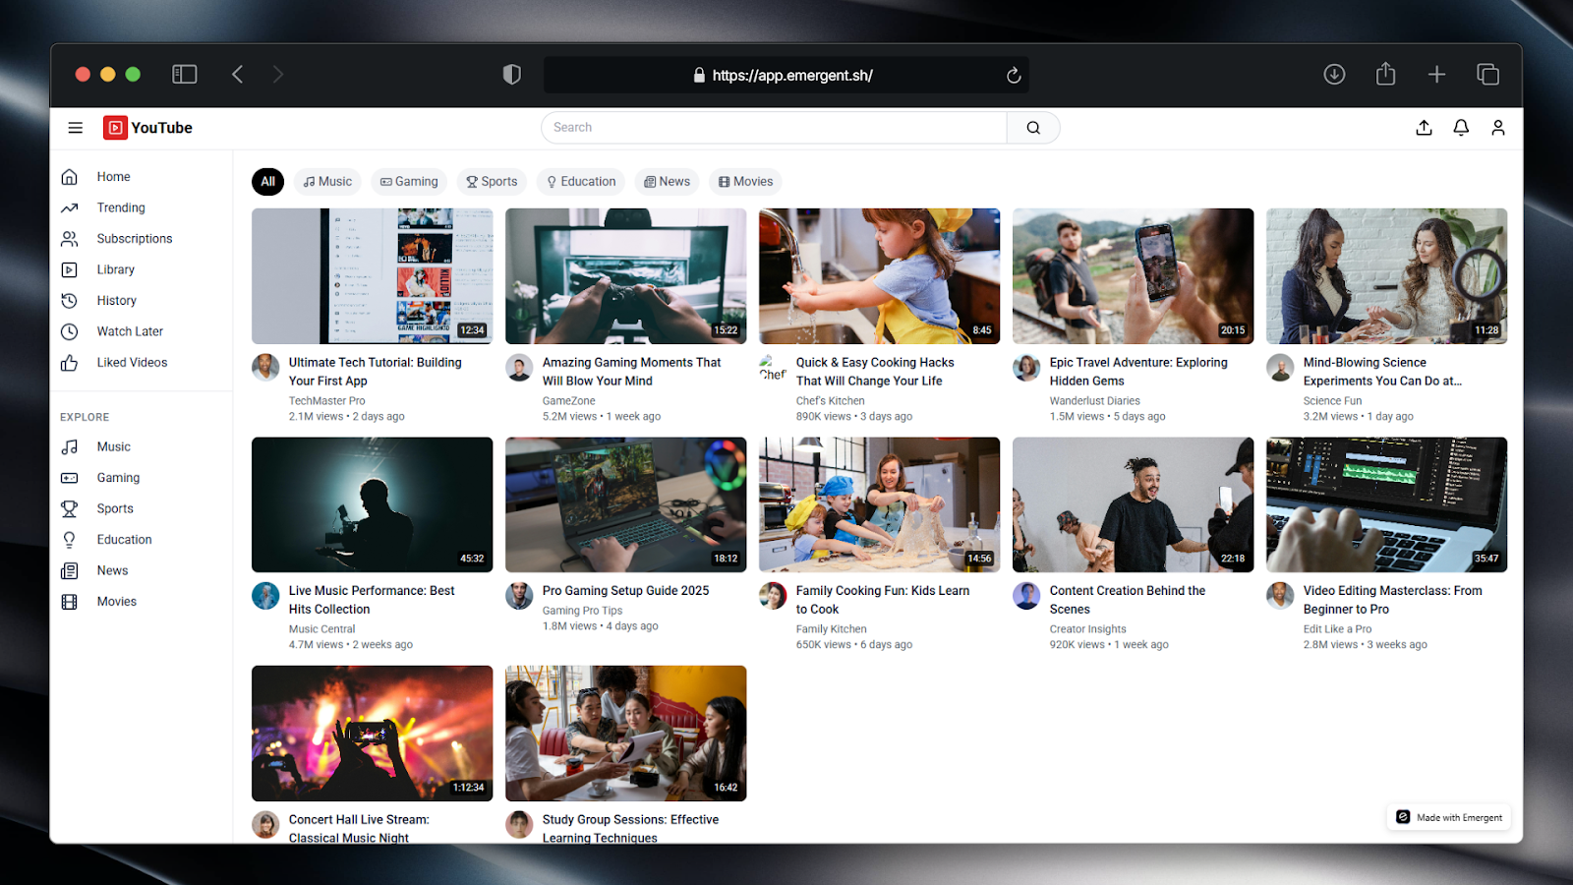Image resolution: width=1573 pixels, height=885 pixels.
Task: Open the Pro Gaming Setup Guide thumbnail
Action: (625, 504)
